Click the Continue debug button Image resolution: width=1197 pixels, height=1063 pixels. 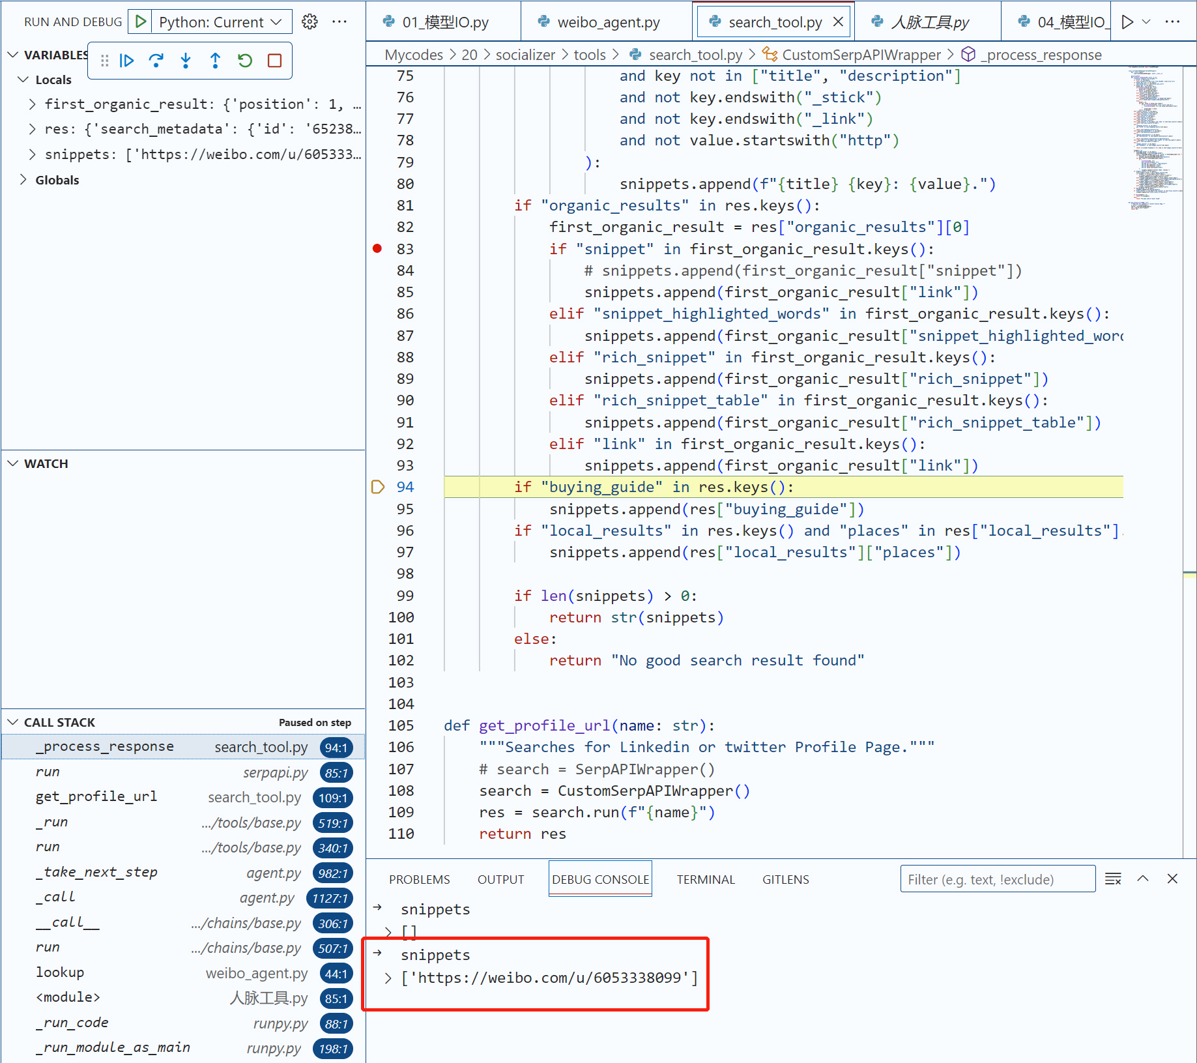pos(127,61)
